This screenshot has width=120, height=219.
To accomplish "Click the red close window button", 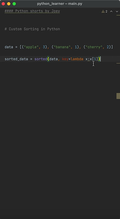I will click(3, 4).
